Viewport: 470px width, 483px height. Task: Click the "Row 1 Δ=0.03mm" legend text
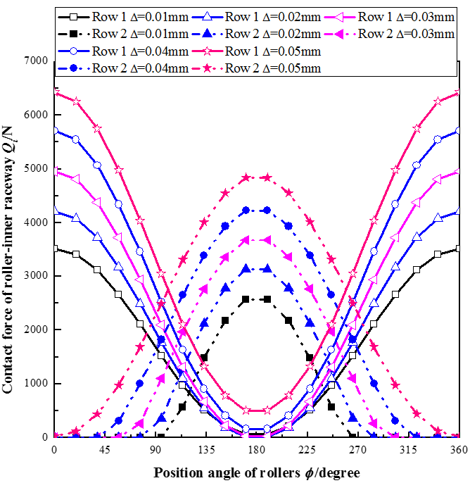click(x=406, y=16)
